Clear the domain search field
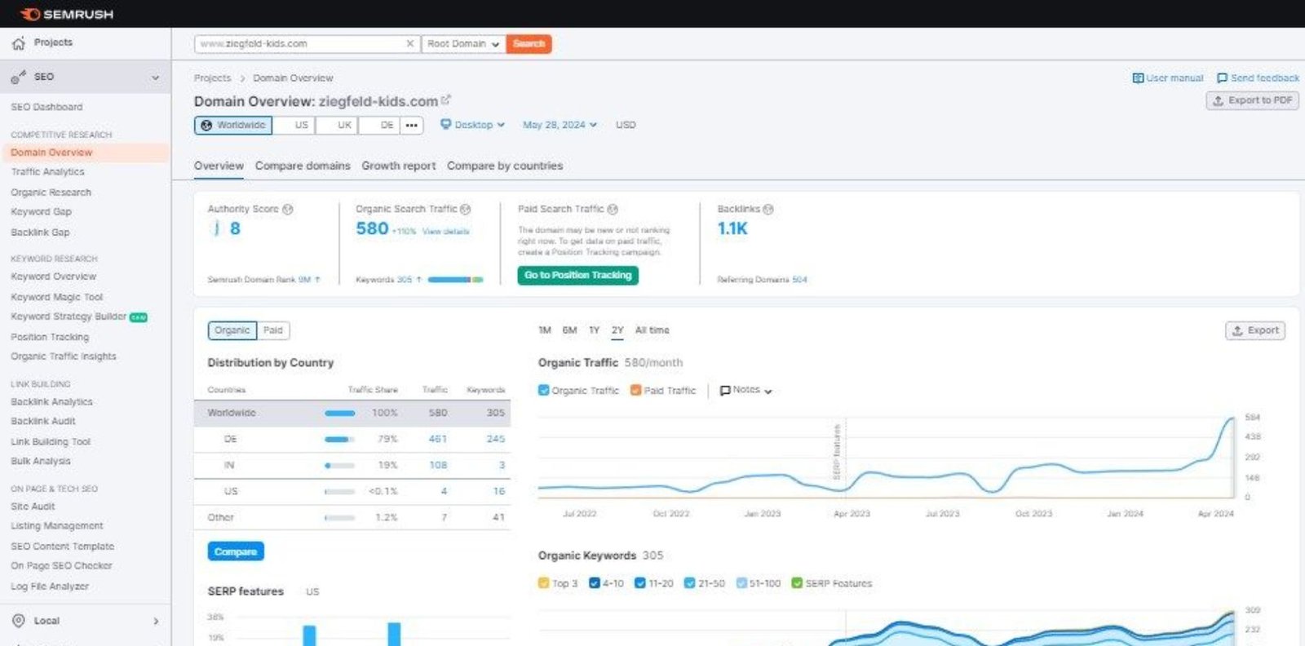This screenshot has height=646, width=1305. pyautogui.click(x=409, y=43)
